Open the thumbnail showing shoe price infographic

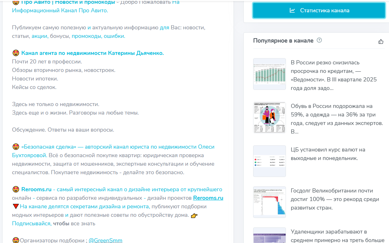coord(269,117)
